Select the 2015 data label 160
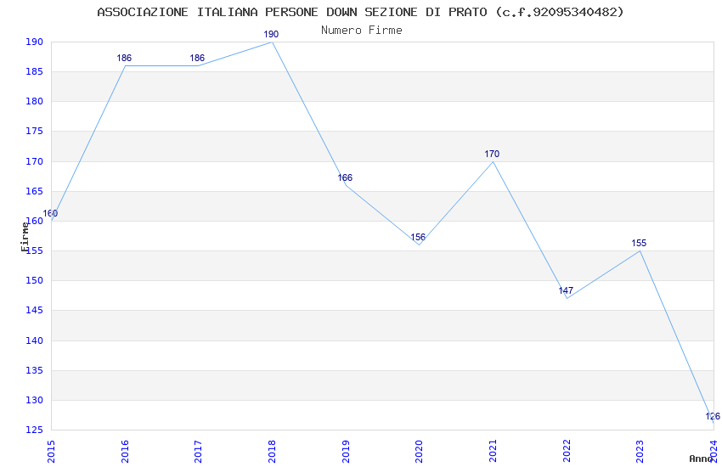This screenshot has height=467, width=722. [50, 213]
